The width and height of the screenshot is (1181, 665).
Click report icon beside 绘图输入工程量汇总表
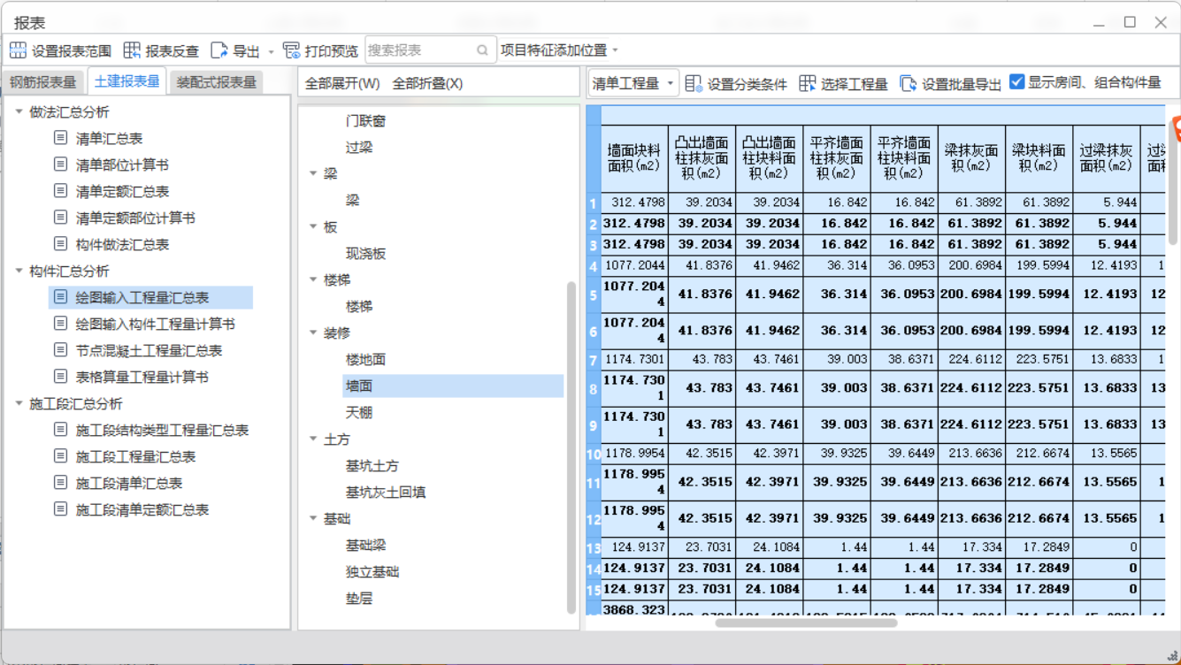(x=60, y=297)
